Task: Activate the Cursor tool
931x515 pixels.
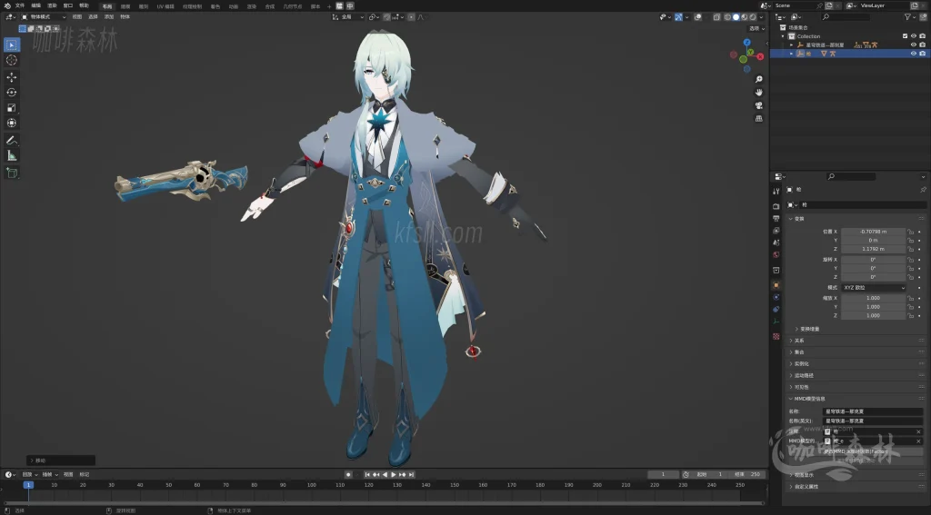Action: (11, 60)
